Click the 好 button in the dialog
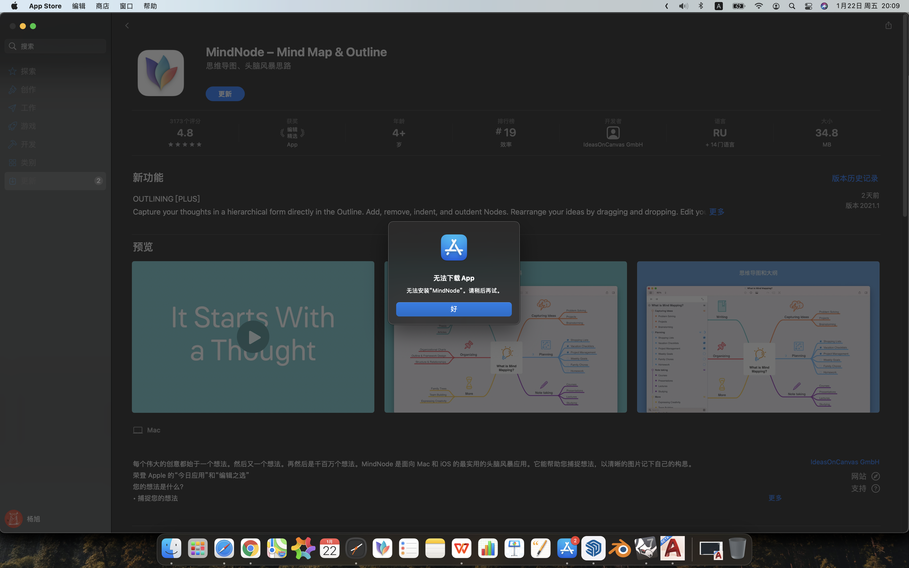Viewport: 909px width, 568px height. (453, 309)
